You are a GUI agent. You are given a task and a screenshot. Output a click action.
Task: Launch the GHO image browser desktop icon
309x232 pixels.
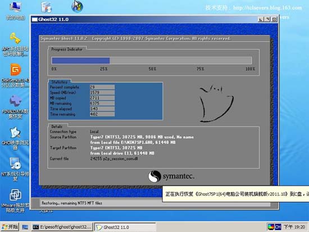point(15,138)
